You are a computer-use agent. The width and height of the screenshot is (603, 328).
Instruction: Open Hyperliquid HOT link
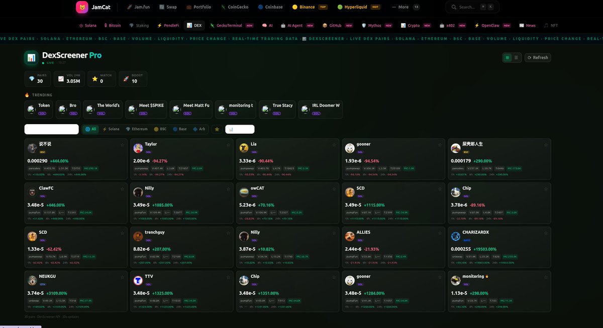(x=359, y=7)
